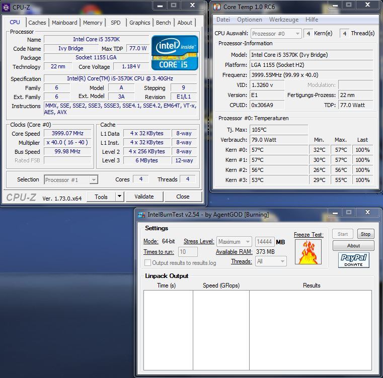Click the Available RAM label
Image resolution: width=383 pixels, height=378 pixels.
click(234, 252)
